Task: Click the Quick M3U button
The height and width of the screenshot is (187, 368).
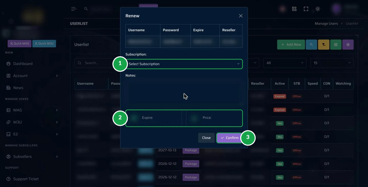Action: [44, 43]
